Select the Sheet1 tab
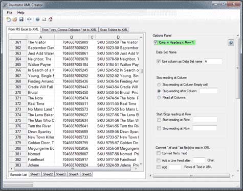The image size is (243, 191). tap(35, 174)
